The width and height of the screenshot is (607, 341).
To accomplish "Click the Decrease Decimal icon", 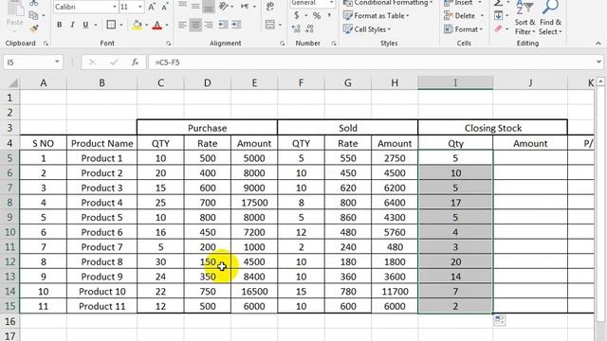I will (309, 29).
